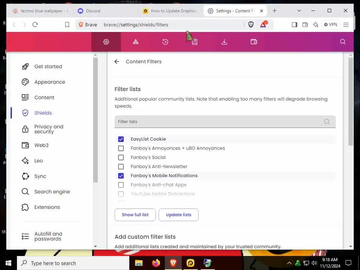Click the search settings magnifier icon
The image size is (360, 270).
pos(343,42)
